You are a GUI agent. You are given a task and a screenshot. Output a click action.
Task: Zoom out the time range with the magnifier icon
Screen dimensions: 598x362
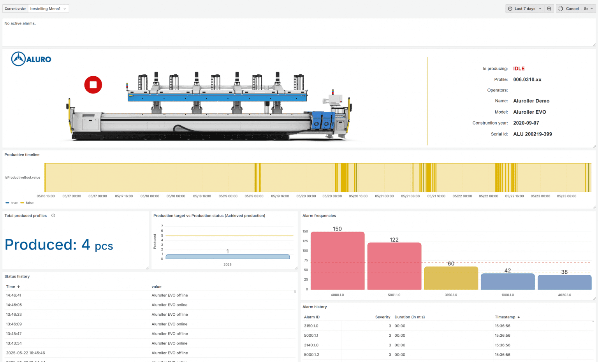coord(549,8)
